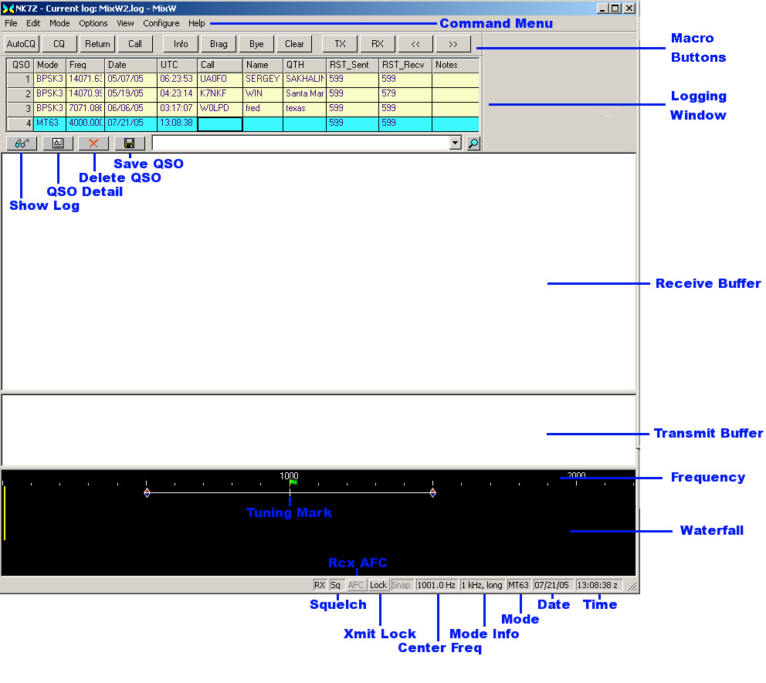This screenshot has height=683, width=766.
Task: Click the RX macro button
Action: point(378,43)
